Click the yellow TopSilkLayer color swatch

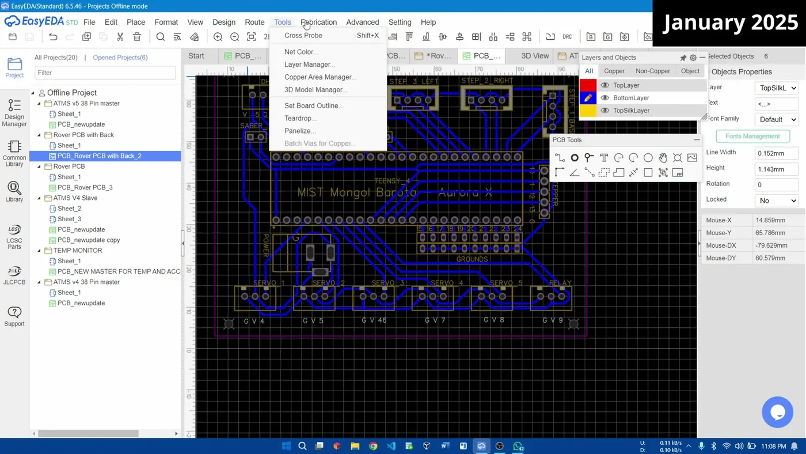(588, 111)
